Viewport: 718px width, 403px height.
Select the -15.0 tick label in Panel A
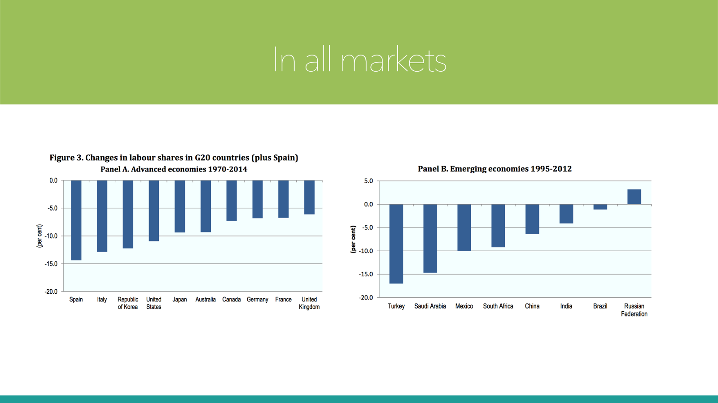(x=51, y=264)
